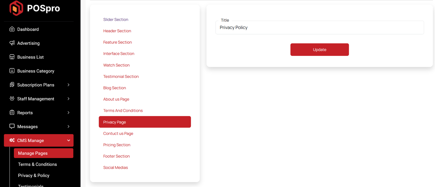Click the Subscription Plans icon
435x187 pixels.
pyautogui.click(x=12, y=85)
